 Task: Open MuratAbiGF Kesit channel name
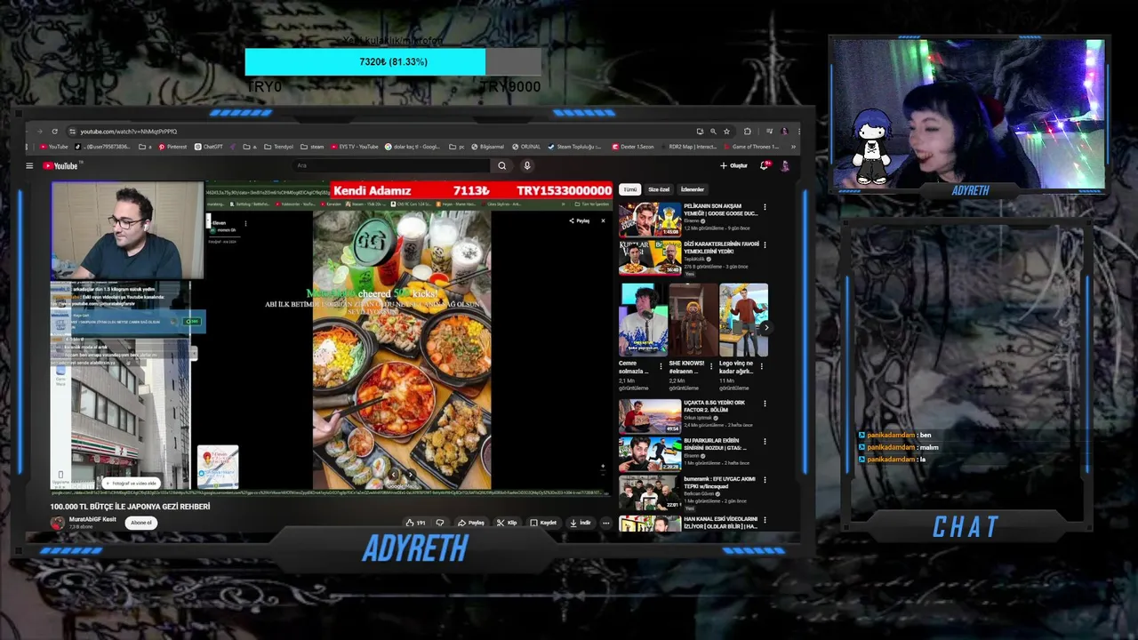point(92,519)
